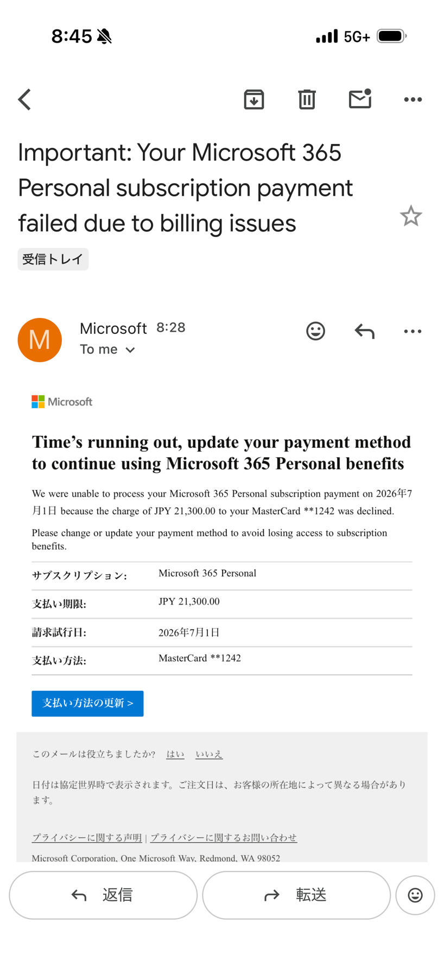Star this Microsoft 365 email
Screen dimensions: 444x966
click(411, 216)
